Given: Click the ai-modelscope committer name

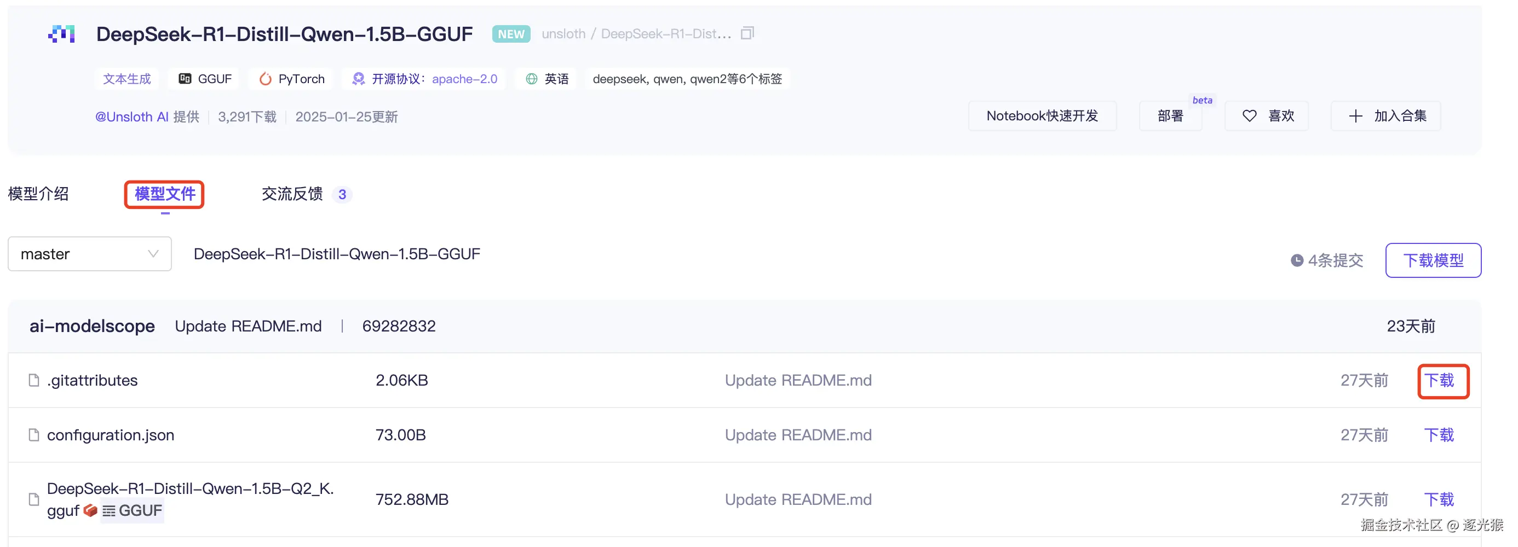Looking at the screenshot, I should click(93, 326).
